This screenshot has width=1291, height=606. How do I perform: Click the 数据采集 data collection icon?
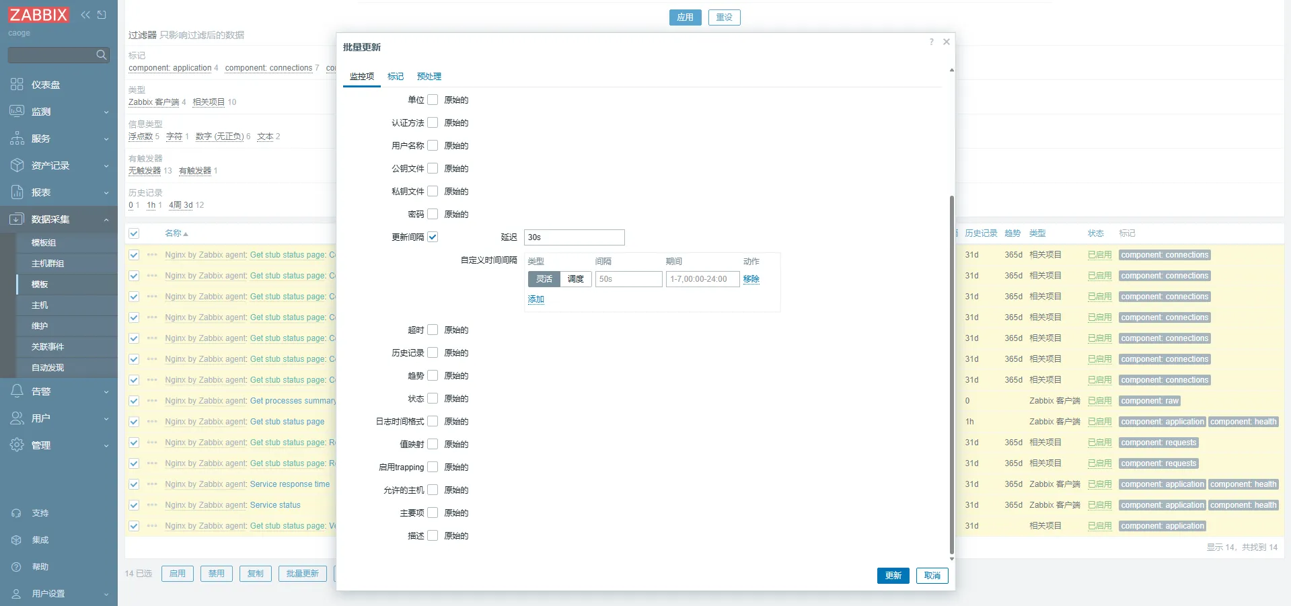(x=17, y=219)
